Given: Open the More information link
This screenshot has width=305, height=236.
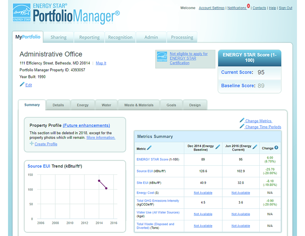Looking at the screenshot, I should point(101,137).
